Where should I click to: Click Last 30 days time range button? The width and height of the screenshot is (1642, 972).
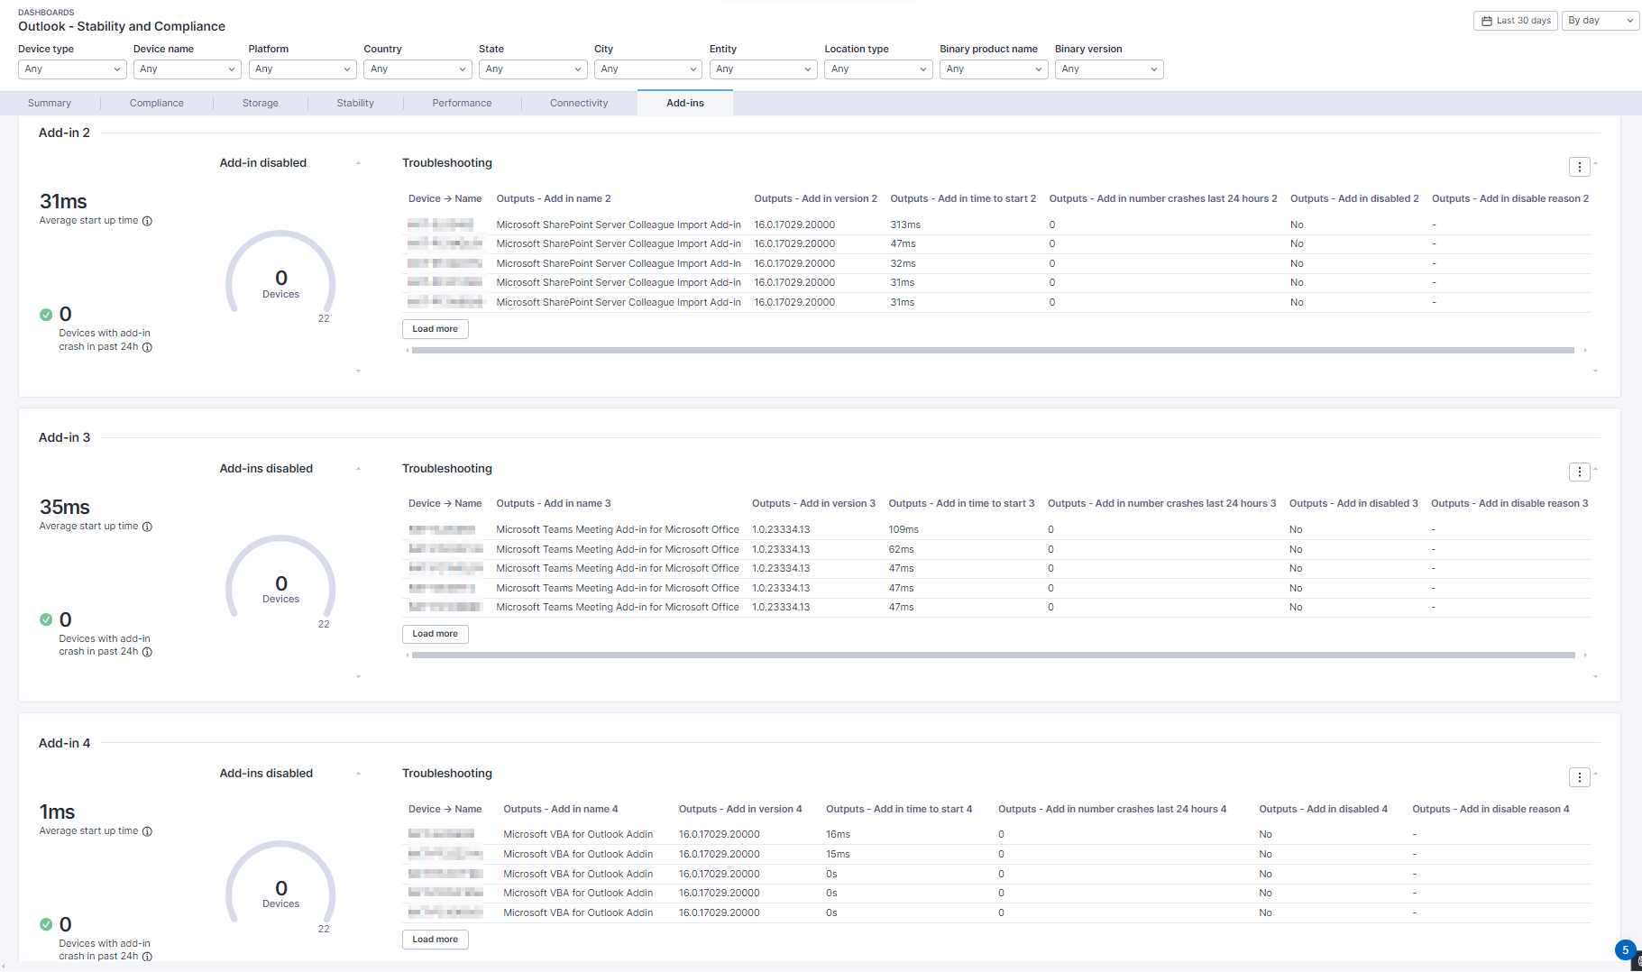tap(1516, 21)
